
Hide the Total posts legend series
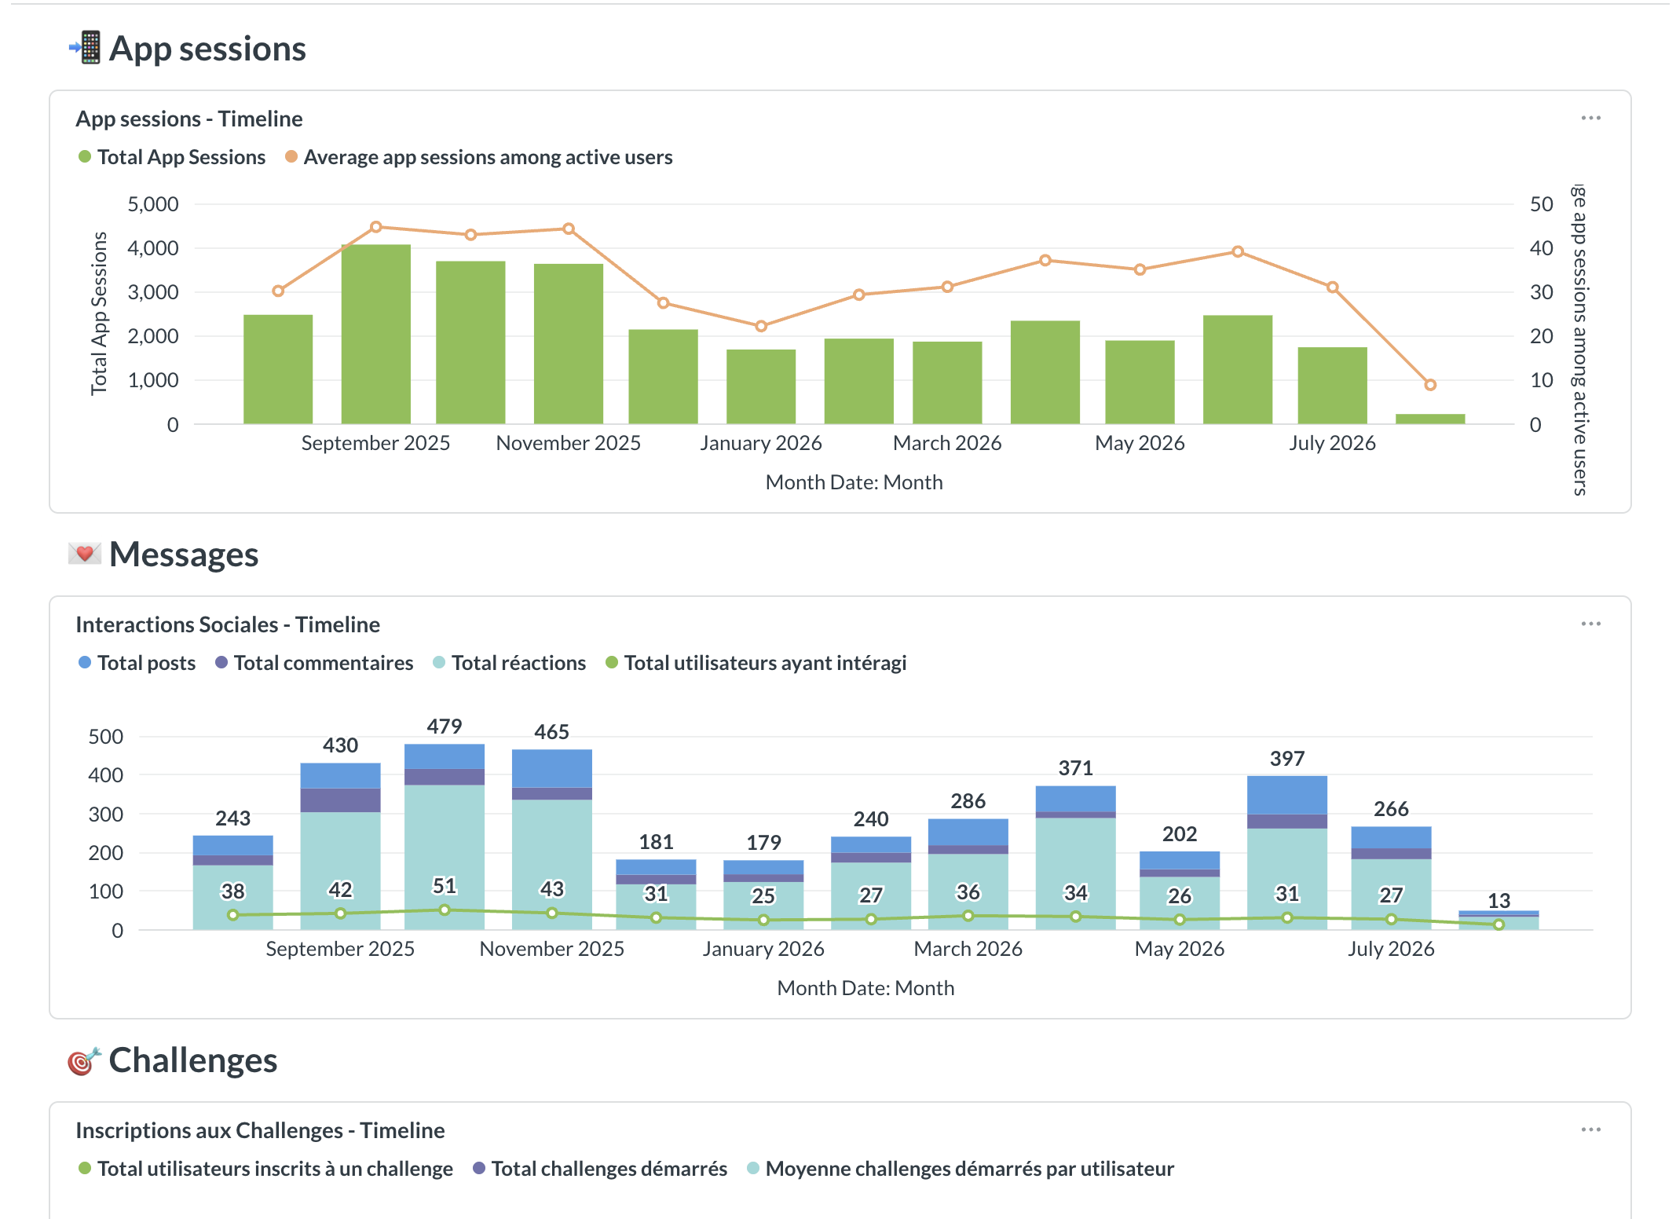(x=137, y=663)
